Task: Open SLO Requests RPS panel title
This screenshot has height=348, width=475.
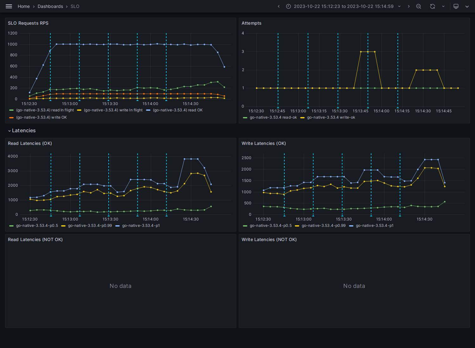Action: pos(28,23)
